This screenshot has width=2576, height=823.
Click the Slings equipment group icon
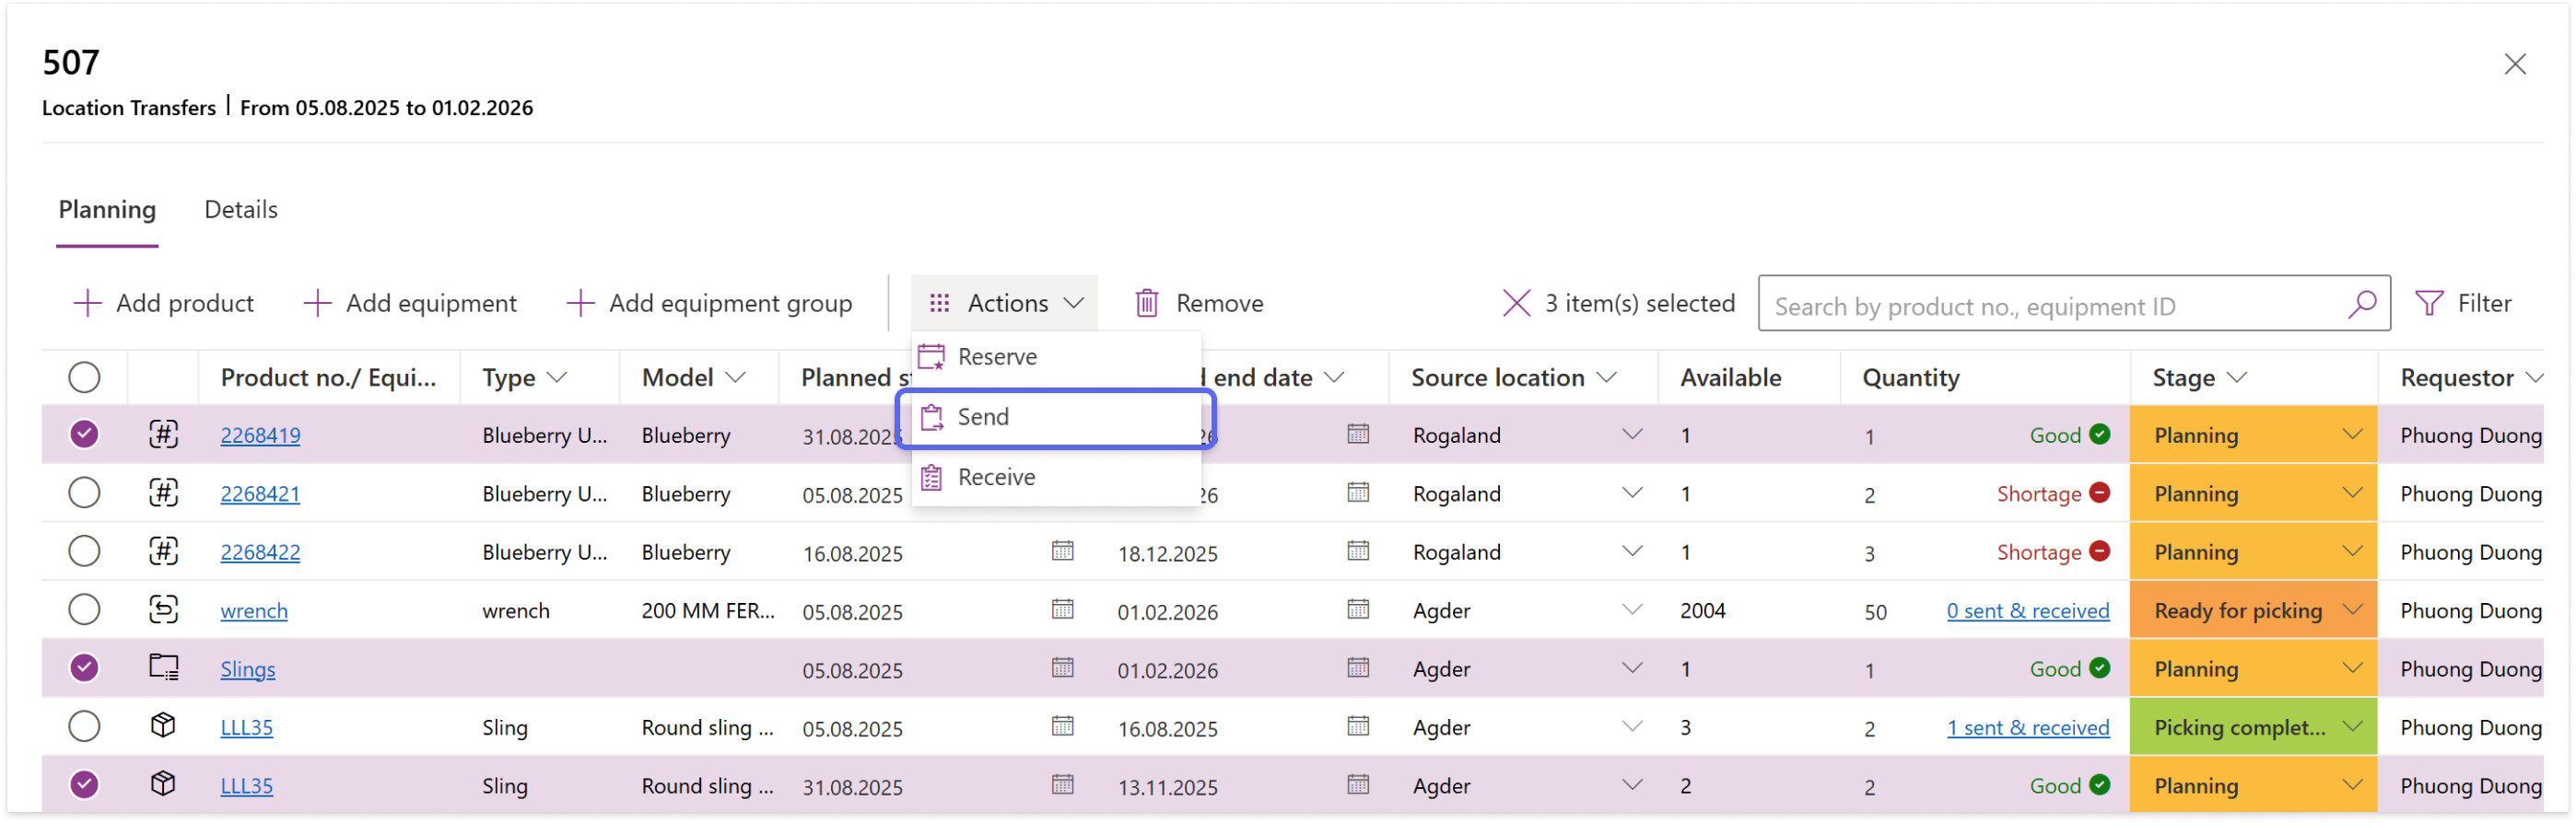[x=163, y=668]
